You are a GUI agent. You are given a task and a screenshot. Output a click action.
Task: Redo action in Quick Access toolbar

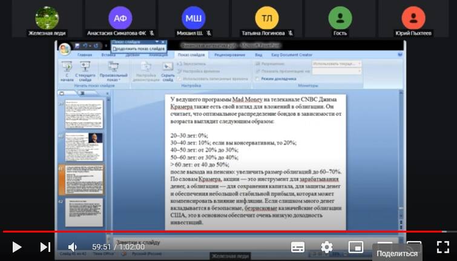click(96, 46)
